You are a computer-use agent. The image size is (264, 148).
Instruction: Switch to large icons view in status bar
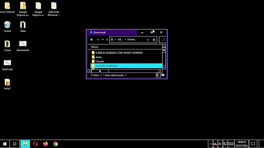(163, 75)
